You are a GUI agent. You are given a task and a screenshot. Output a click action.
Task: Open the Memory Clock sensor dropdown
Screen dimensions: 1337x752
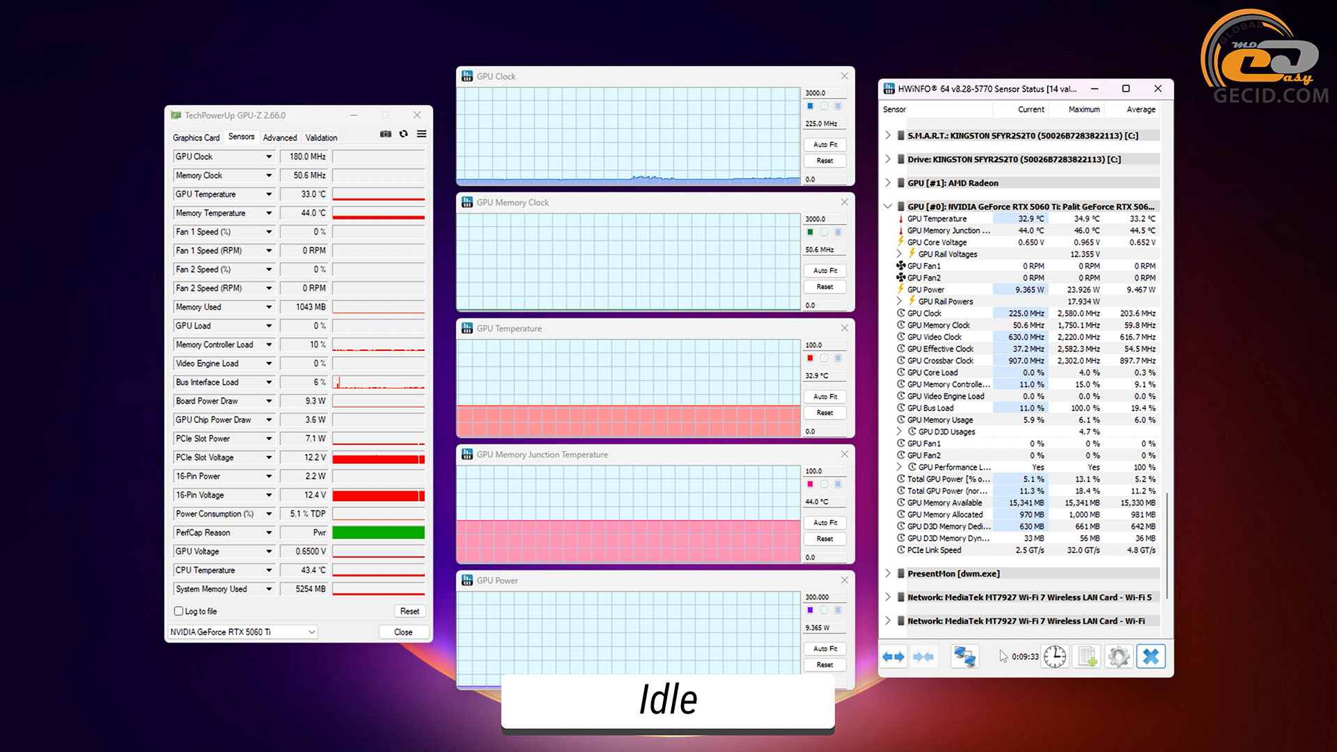coord(269,175)
